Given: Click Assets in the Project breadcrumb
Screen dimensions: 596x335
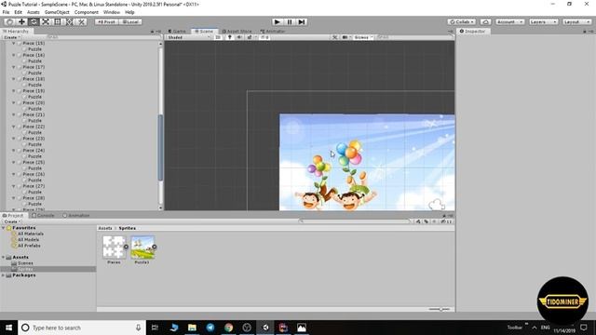Looking at the screenshot, I should tap(105, 228).
